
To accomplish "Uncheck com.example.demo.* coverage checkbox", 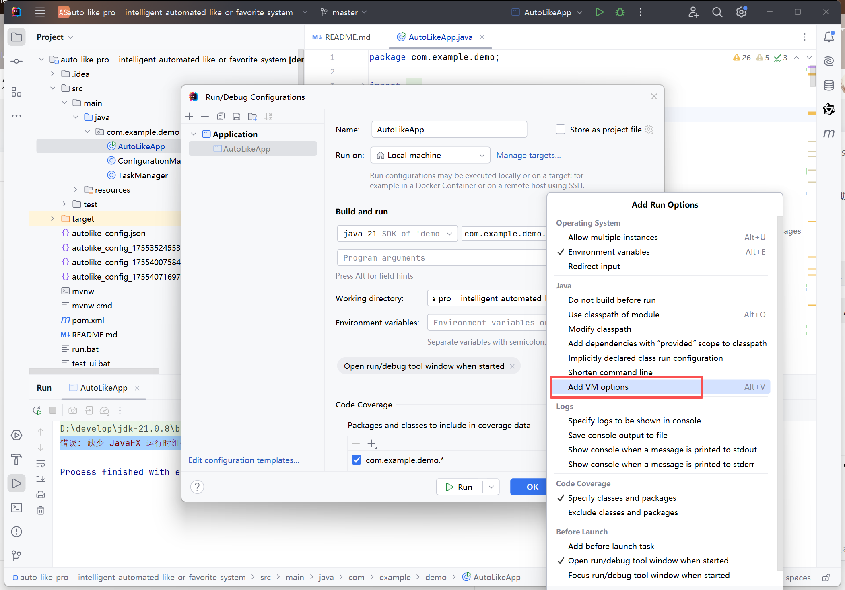I will coord(357,460).
